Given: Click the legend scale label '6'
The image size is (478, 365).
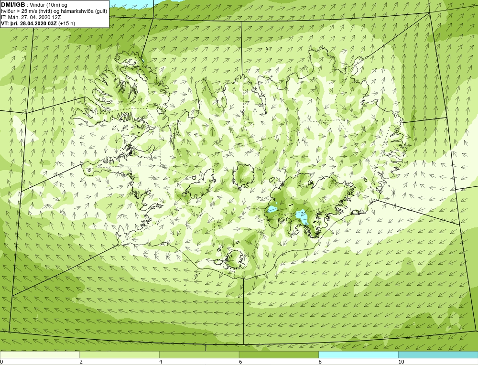Looking at the screenshot, I should (240, 362).
